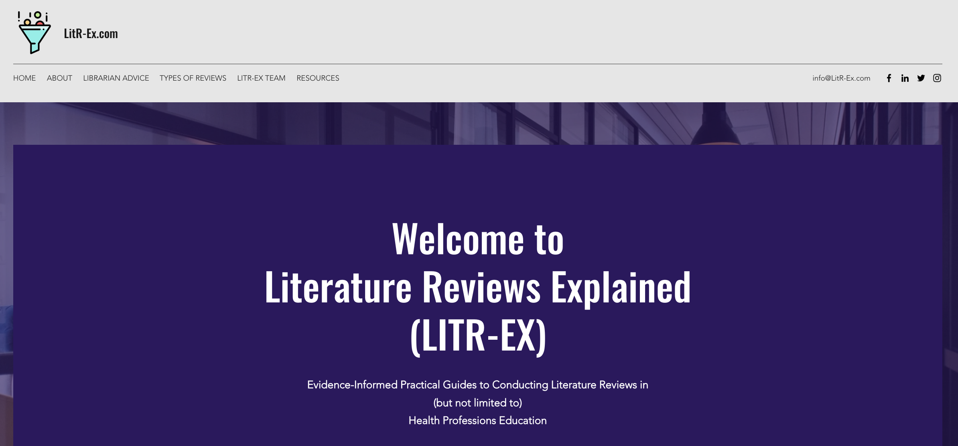Click the '(LITR-EX)' heading line
This screenshot has width=958, height=446.
[478, 335]
